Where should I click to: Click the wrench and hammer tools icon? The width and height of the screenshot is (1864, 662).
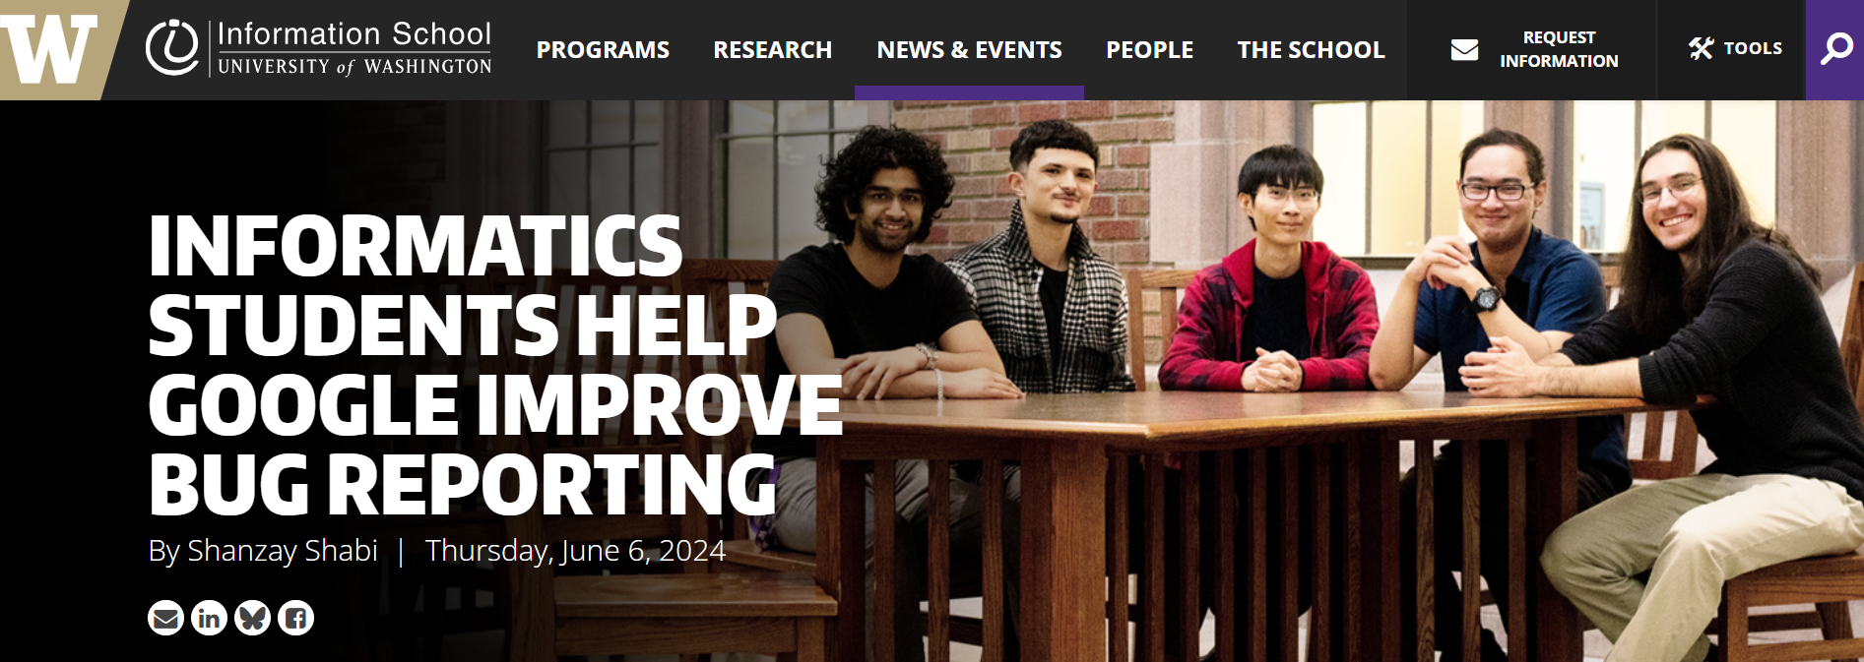[1702, 48]
